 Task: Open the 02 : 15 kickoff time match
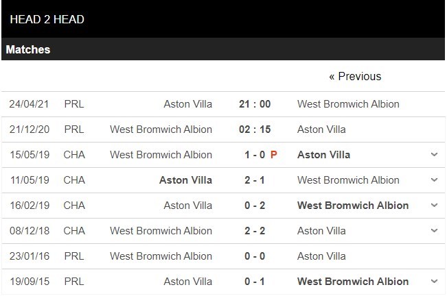click(253, 129)
